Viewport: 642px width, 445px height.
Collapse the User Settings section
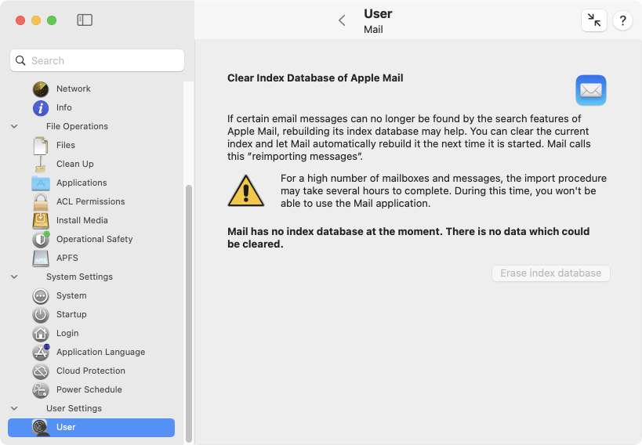pyautogui.click(x=14, y=408)
